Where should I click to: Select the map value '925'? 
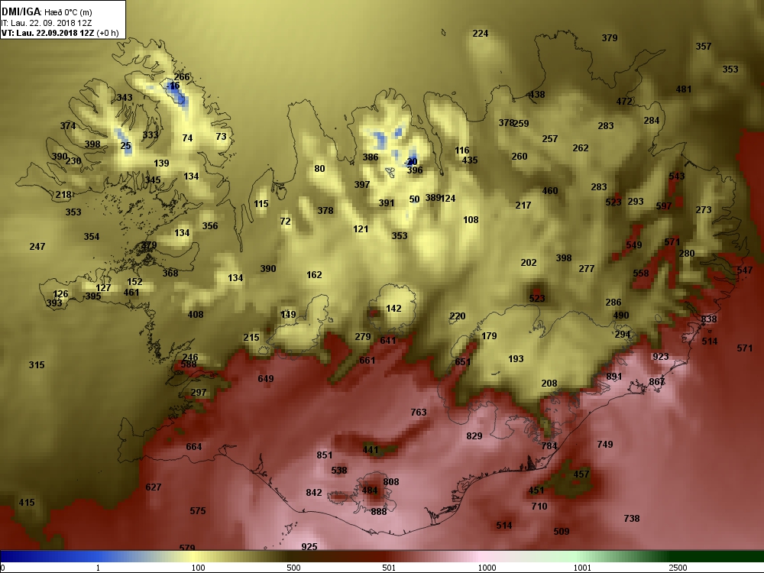(309, 547)
